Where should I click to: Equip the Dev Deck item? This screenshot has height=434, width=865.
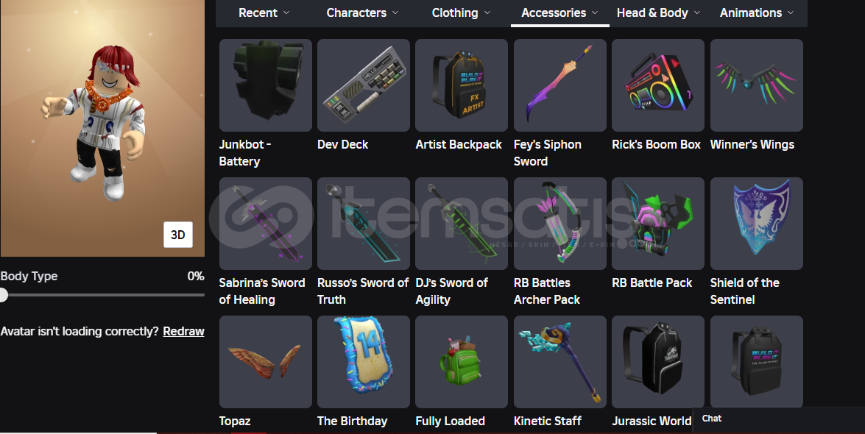pos(364,85)
